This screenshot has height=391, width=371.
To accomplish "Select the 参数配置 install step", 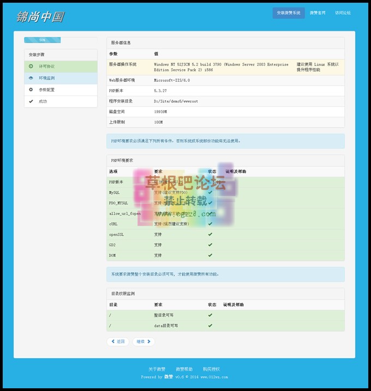I will [x=61, y=90].
